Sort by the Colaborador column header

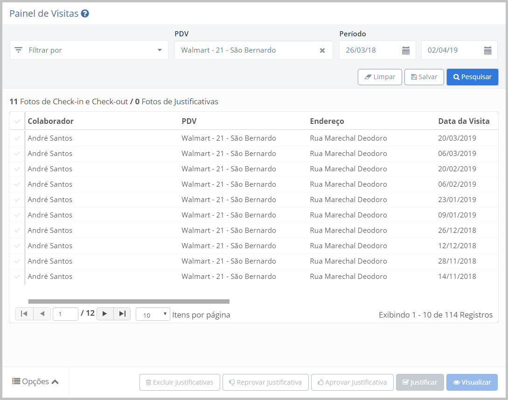(50, 121)
